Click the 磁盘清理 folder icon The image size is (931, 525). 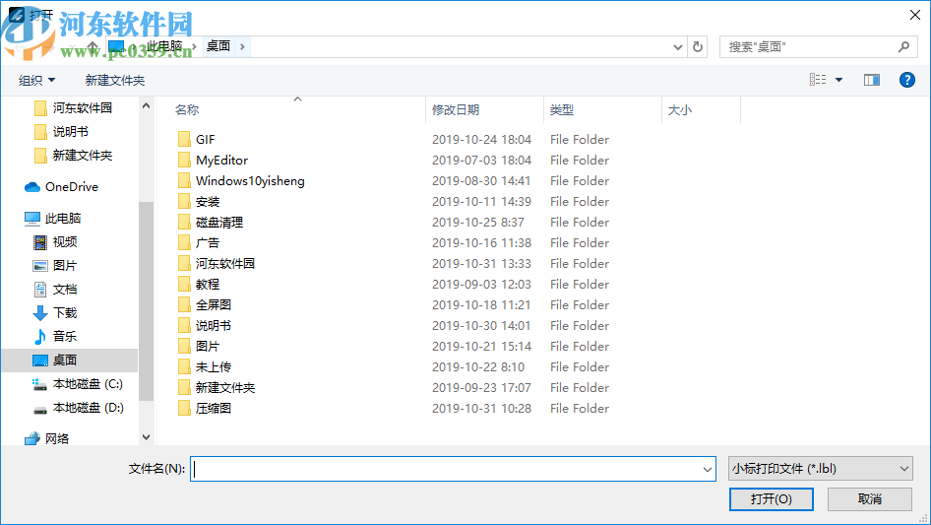pyautogui.click(x=184, y=223)
